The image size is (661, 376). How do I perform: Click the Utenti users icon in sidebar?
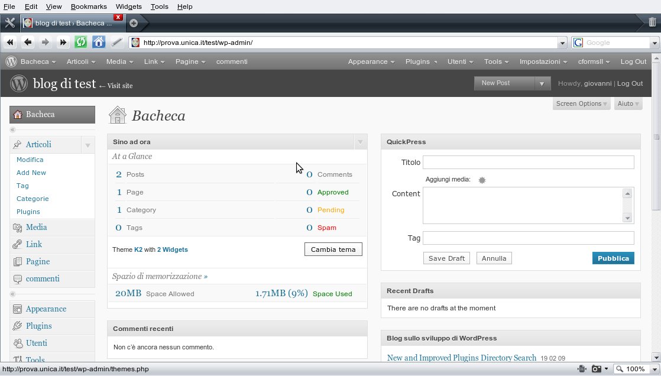coord(18,343)
